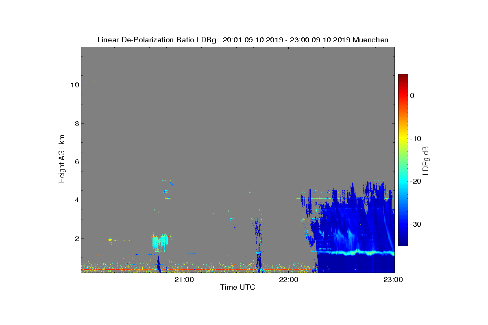This screenshot has height=325, width=488.
Task: Click the "Height AGL km" axis label
Action: pos(62,160)
